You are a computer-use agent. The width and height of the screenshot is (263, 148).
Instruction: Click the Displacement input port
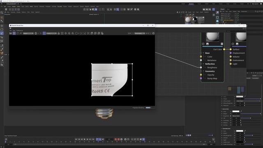(231, 53)
